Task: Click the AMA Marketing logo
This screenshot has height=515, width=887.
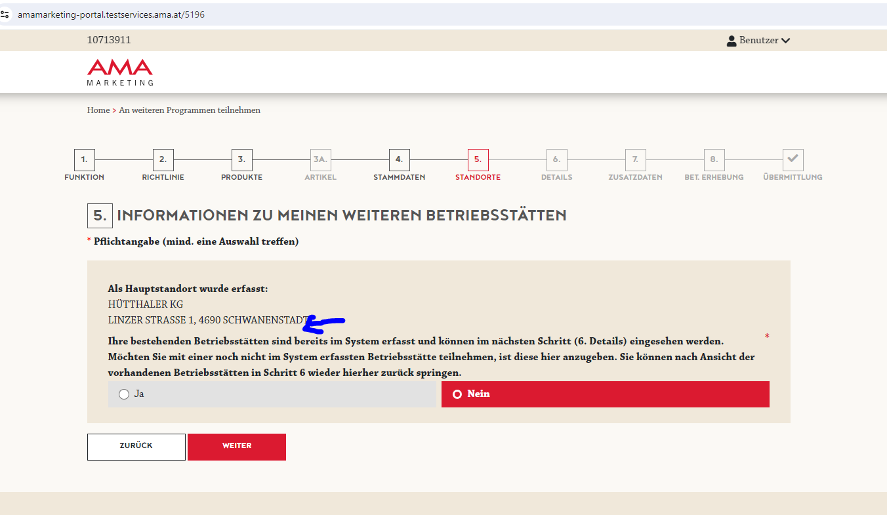Action: (120, 72)
